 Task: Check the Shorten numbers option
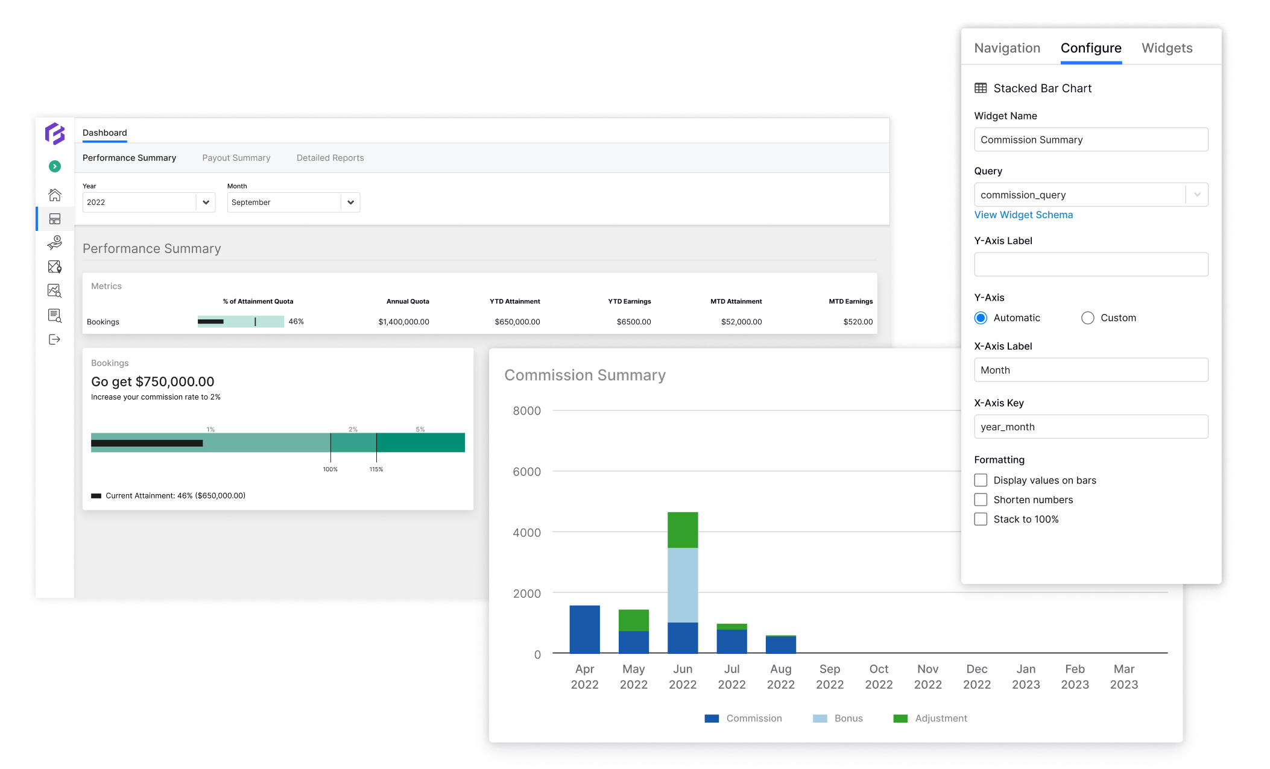(981, 500)
